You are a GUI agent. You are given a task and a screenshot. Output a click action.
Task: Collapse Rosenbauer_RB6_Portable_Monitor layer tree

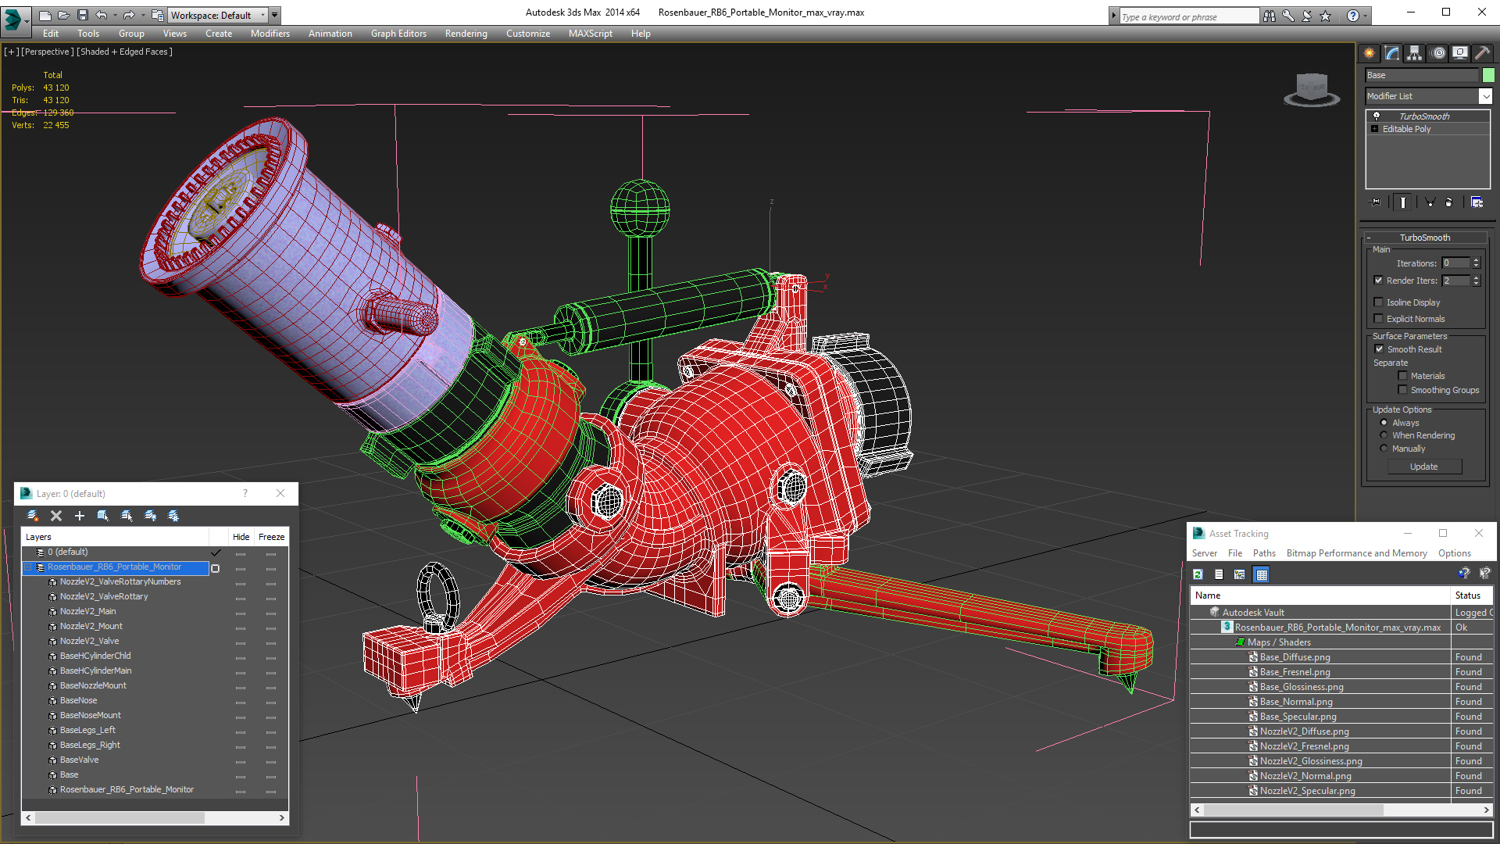click(x=28, y=567)
